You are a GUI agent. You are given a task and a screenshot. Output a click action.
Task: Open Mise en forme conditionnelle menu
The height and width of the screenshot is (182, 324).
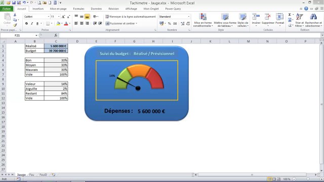[x=202, y=20]
